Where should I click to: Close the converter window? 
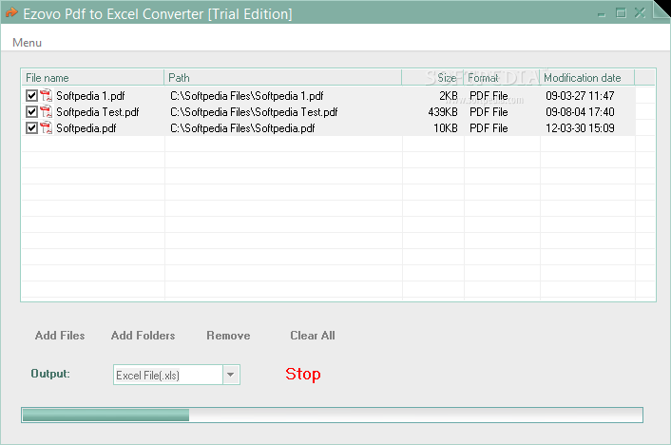640,13
